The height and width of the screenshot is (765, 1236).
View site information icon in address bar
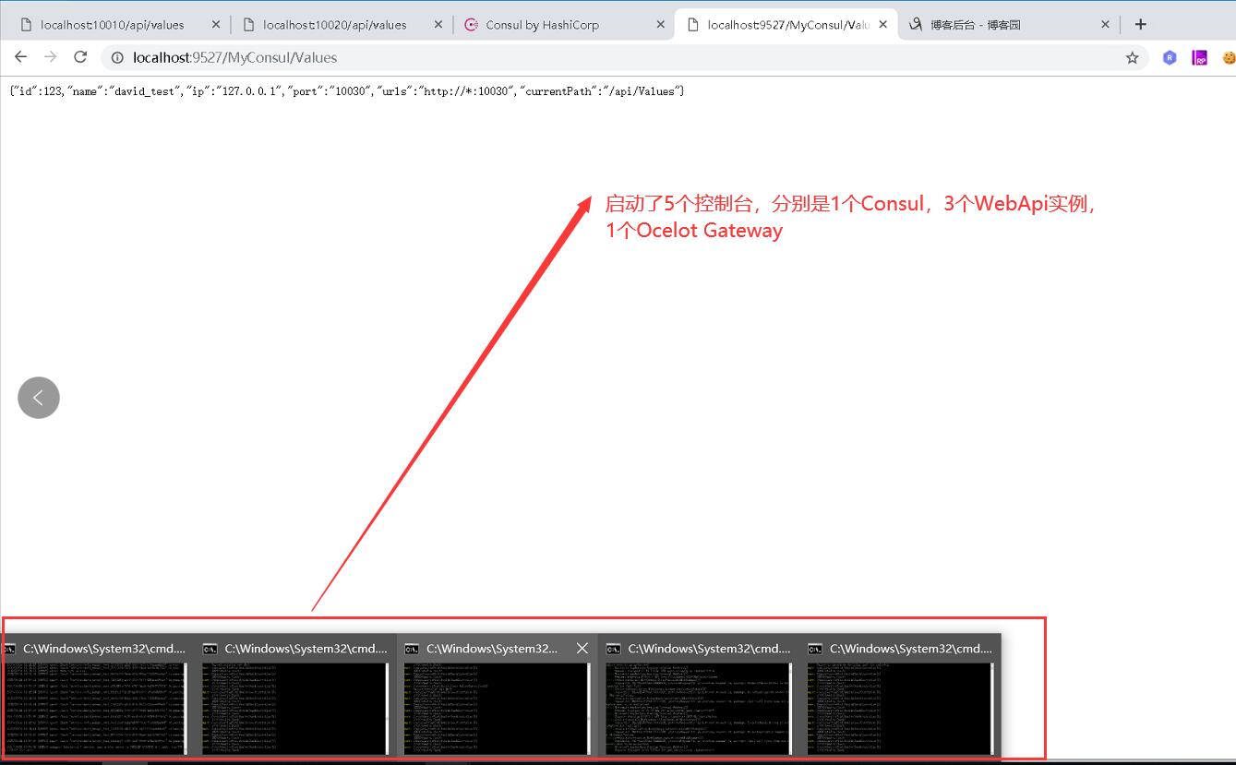coord(117,57)
